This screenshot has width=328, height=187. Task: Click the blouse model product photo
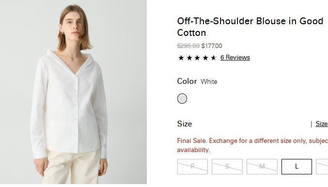[x=73, y=92]
